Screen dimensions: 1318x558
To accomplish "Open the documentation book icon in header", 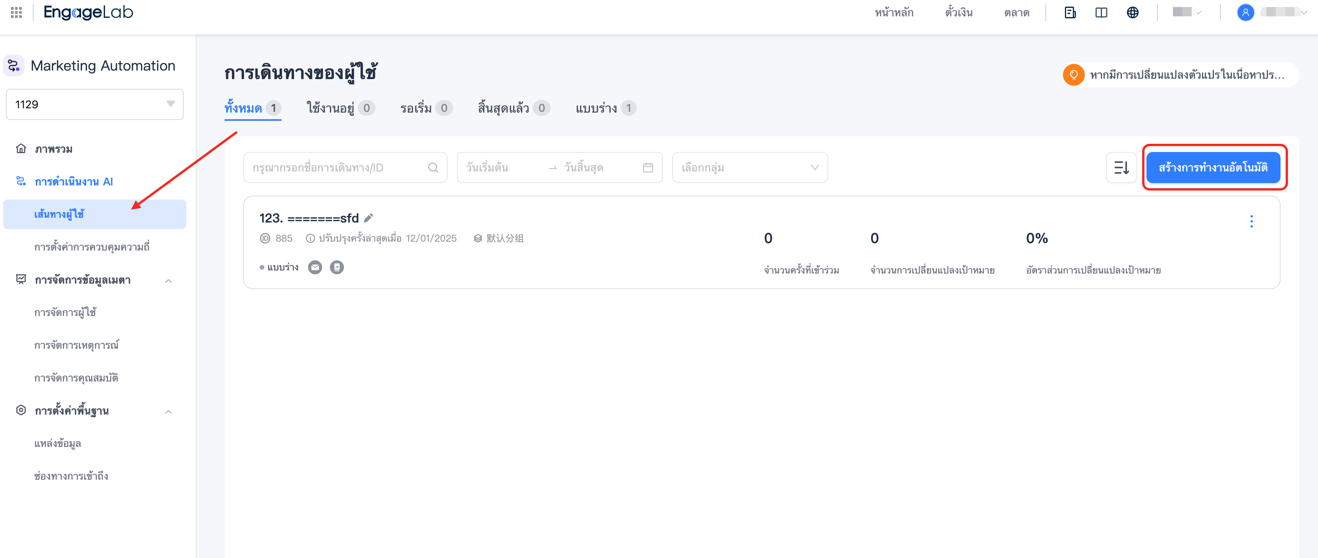I will [1101, 12].
